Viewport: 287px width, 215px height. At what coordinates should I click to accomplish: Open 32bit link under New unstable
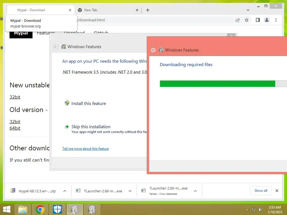point(15,97)
